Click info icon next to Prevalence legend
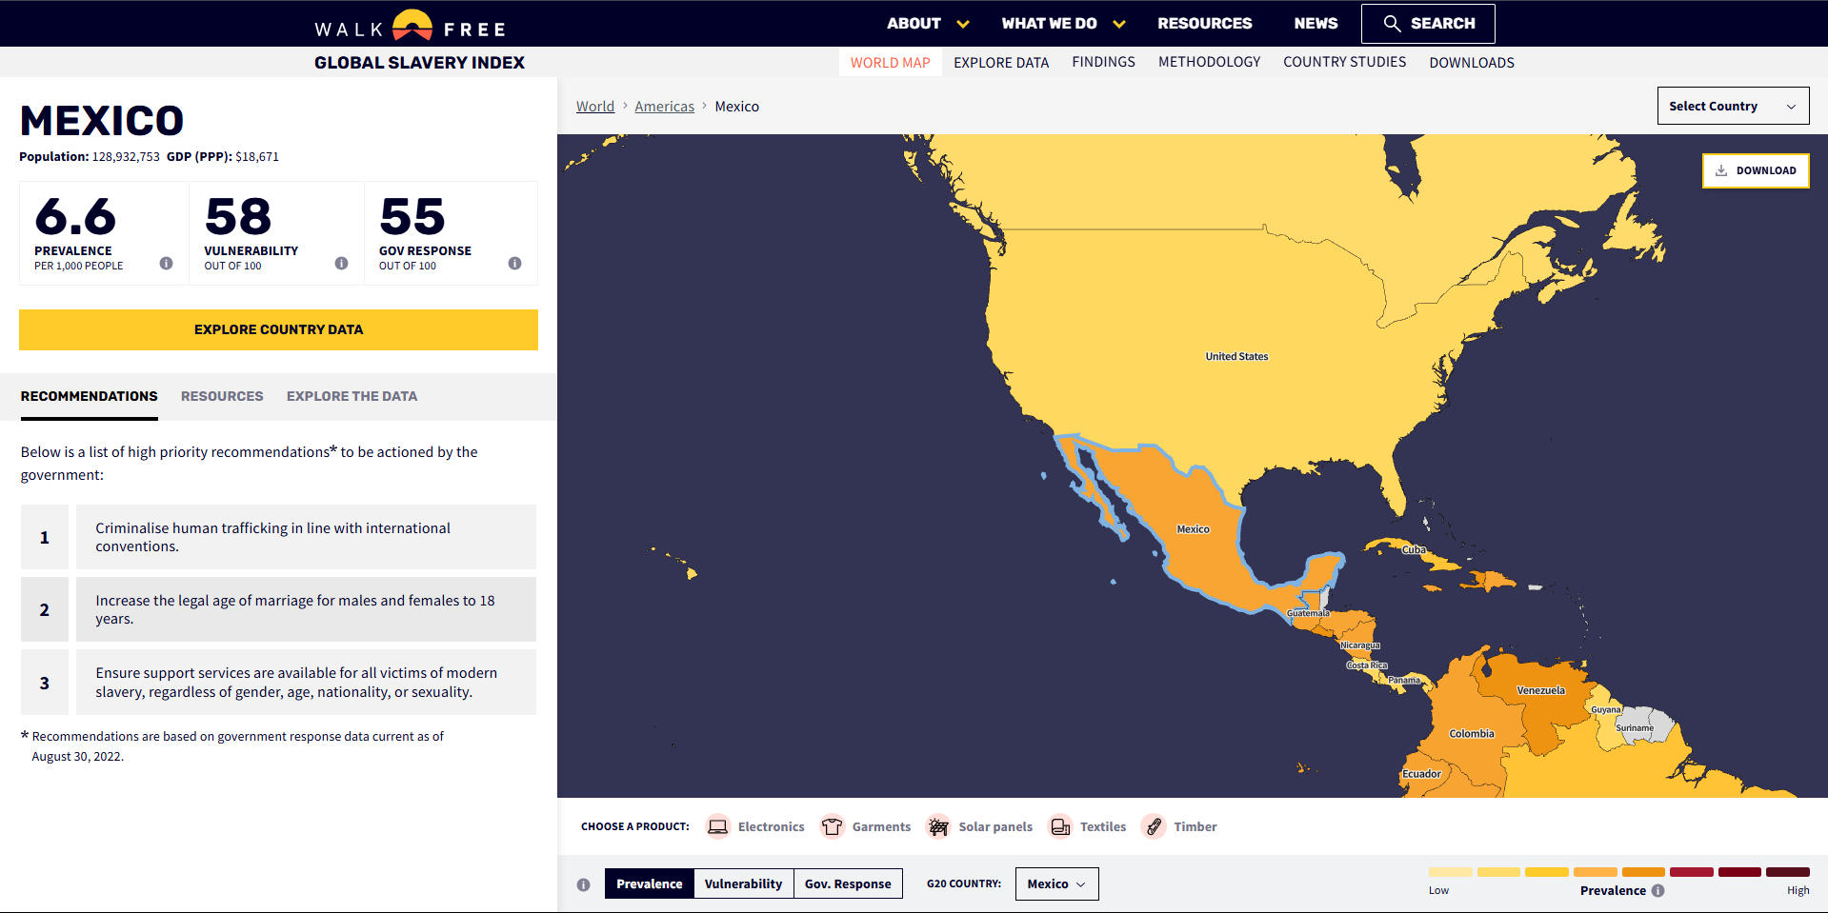The image size is (1828, 913). point(1657,890)
